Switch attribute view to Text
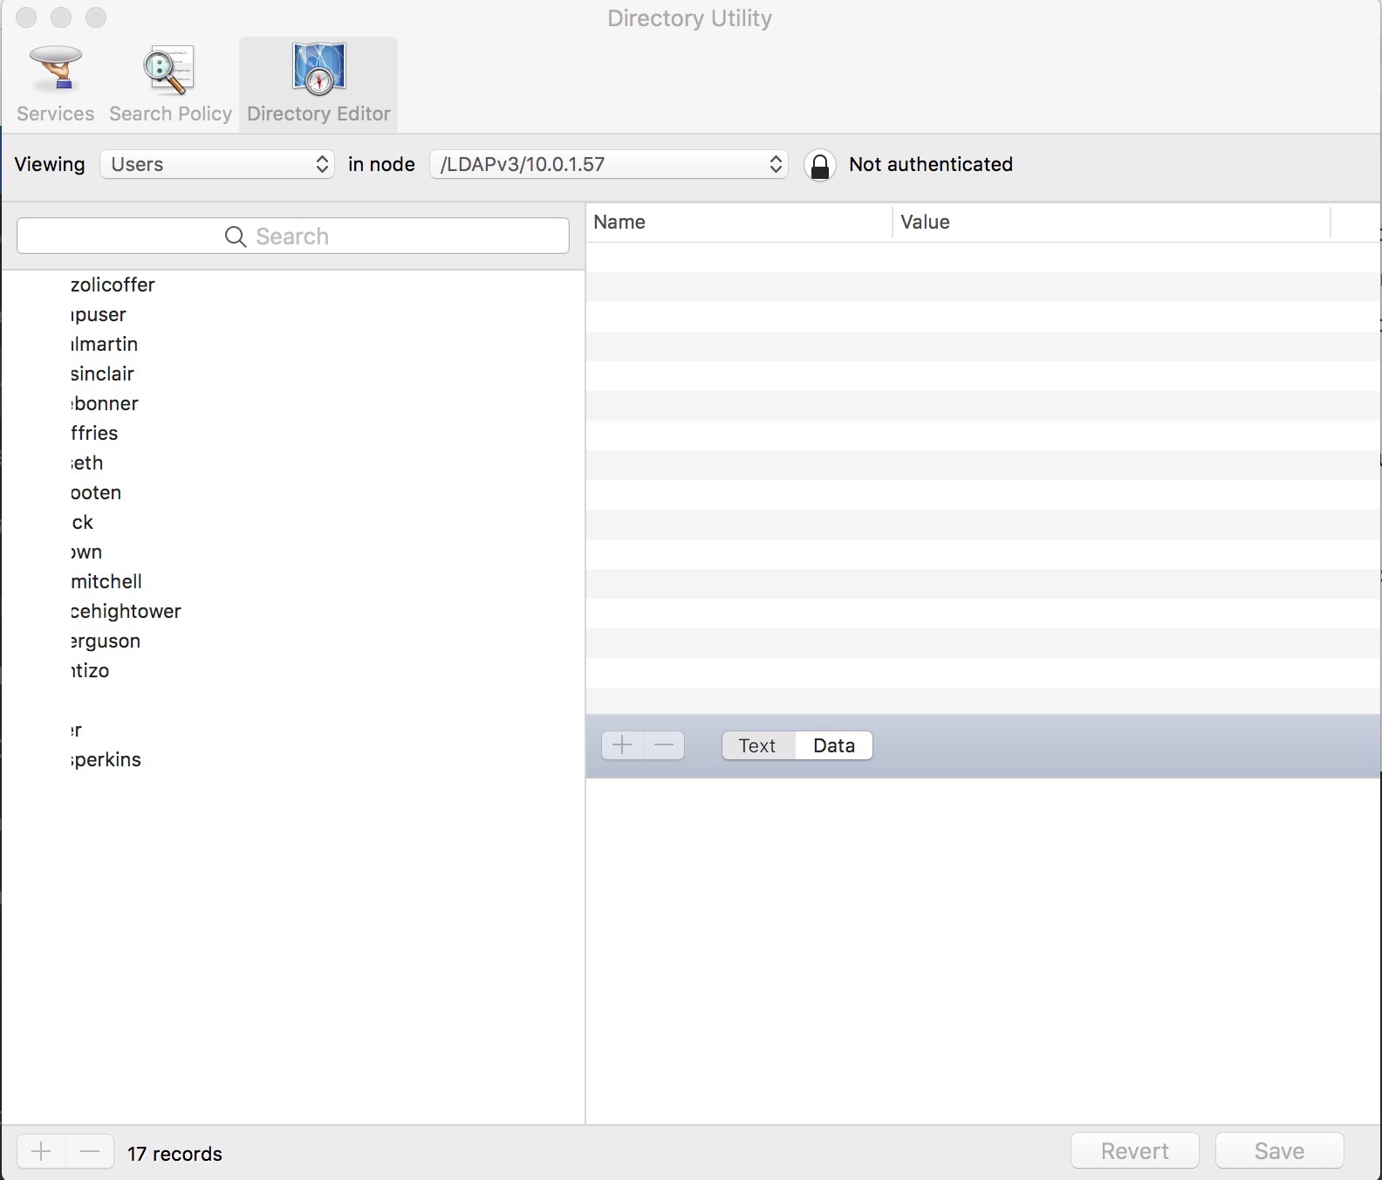The height and width of the screenshot is (1180, 1382). [757, 745]
